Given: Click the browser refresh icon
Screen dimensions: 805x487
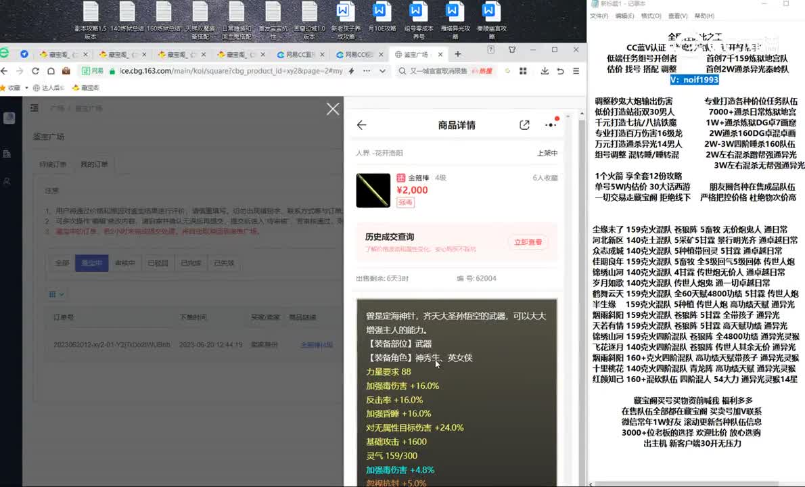Looking at the screenshot, I should pyautogui.click(x=36, y=71).
